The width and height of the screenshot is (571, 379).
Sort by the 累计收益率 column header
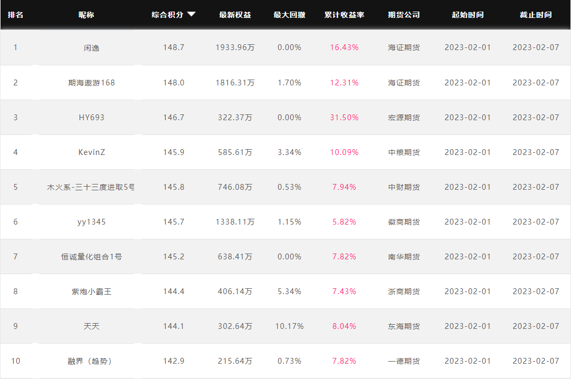[345, 15]
